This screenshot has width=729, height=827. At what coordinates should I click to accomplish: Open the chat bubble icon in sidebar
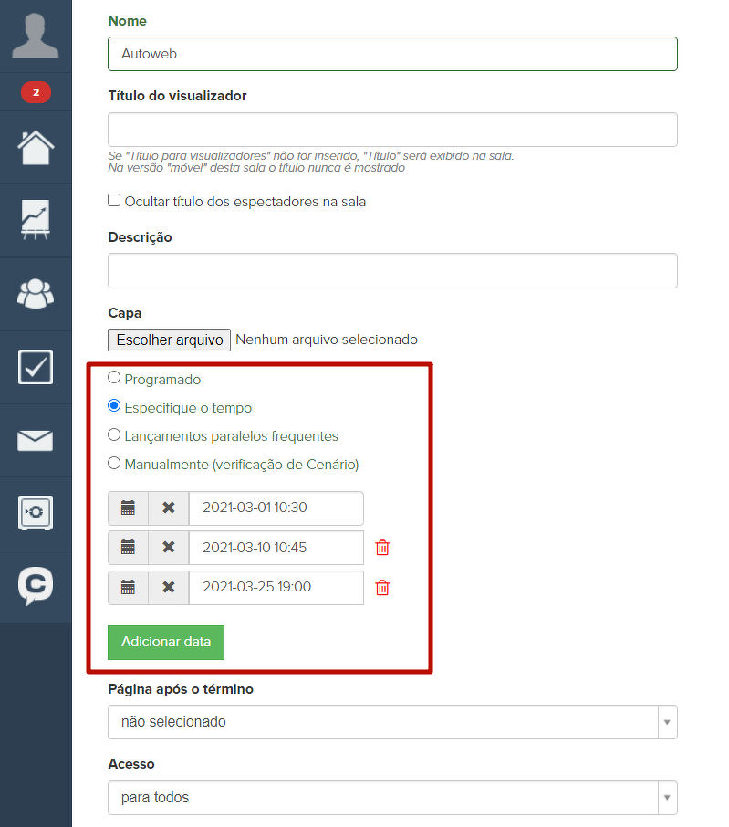coord(36,586)
